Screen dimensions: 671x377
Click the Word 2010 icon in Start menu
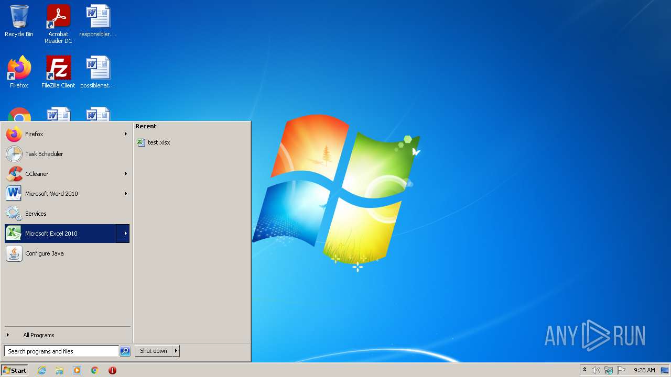[14, 194]
